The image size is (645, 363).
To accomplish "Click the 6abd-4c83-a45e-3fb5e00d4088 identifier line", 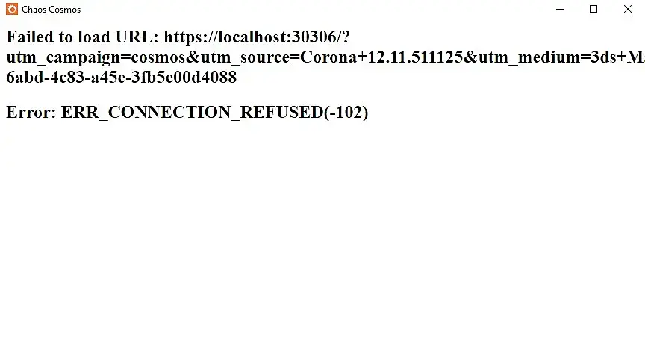I will (122, 78).
